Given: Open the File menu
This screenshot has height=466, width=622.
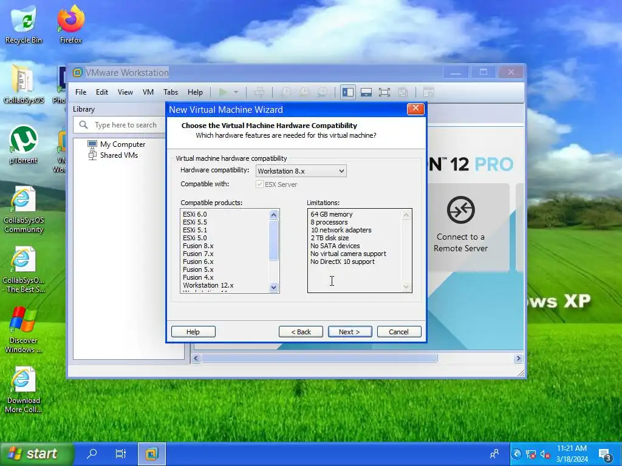Looking at the screenshot, I should [81, 92].
